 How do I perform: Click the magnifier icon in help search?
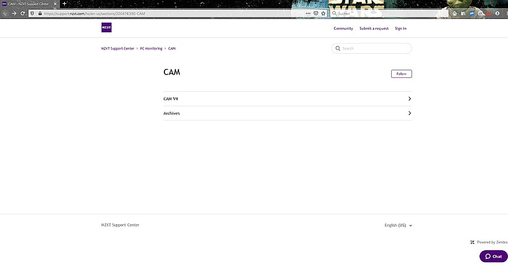[338, 48]
